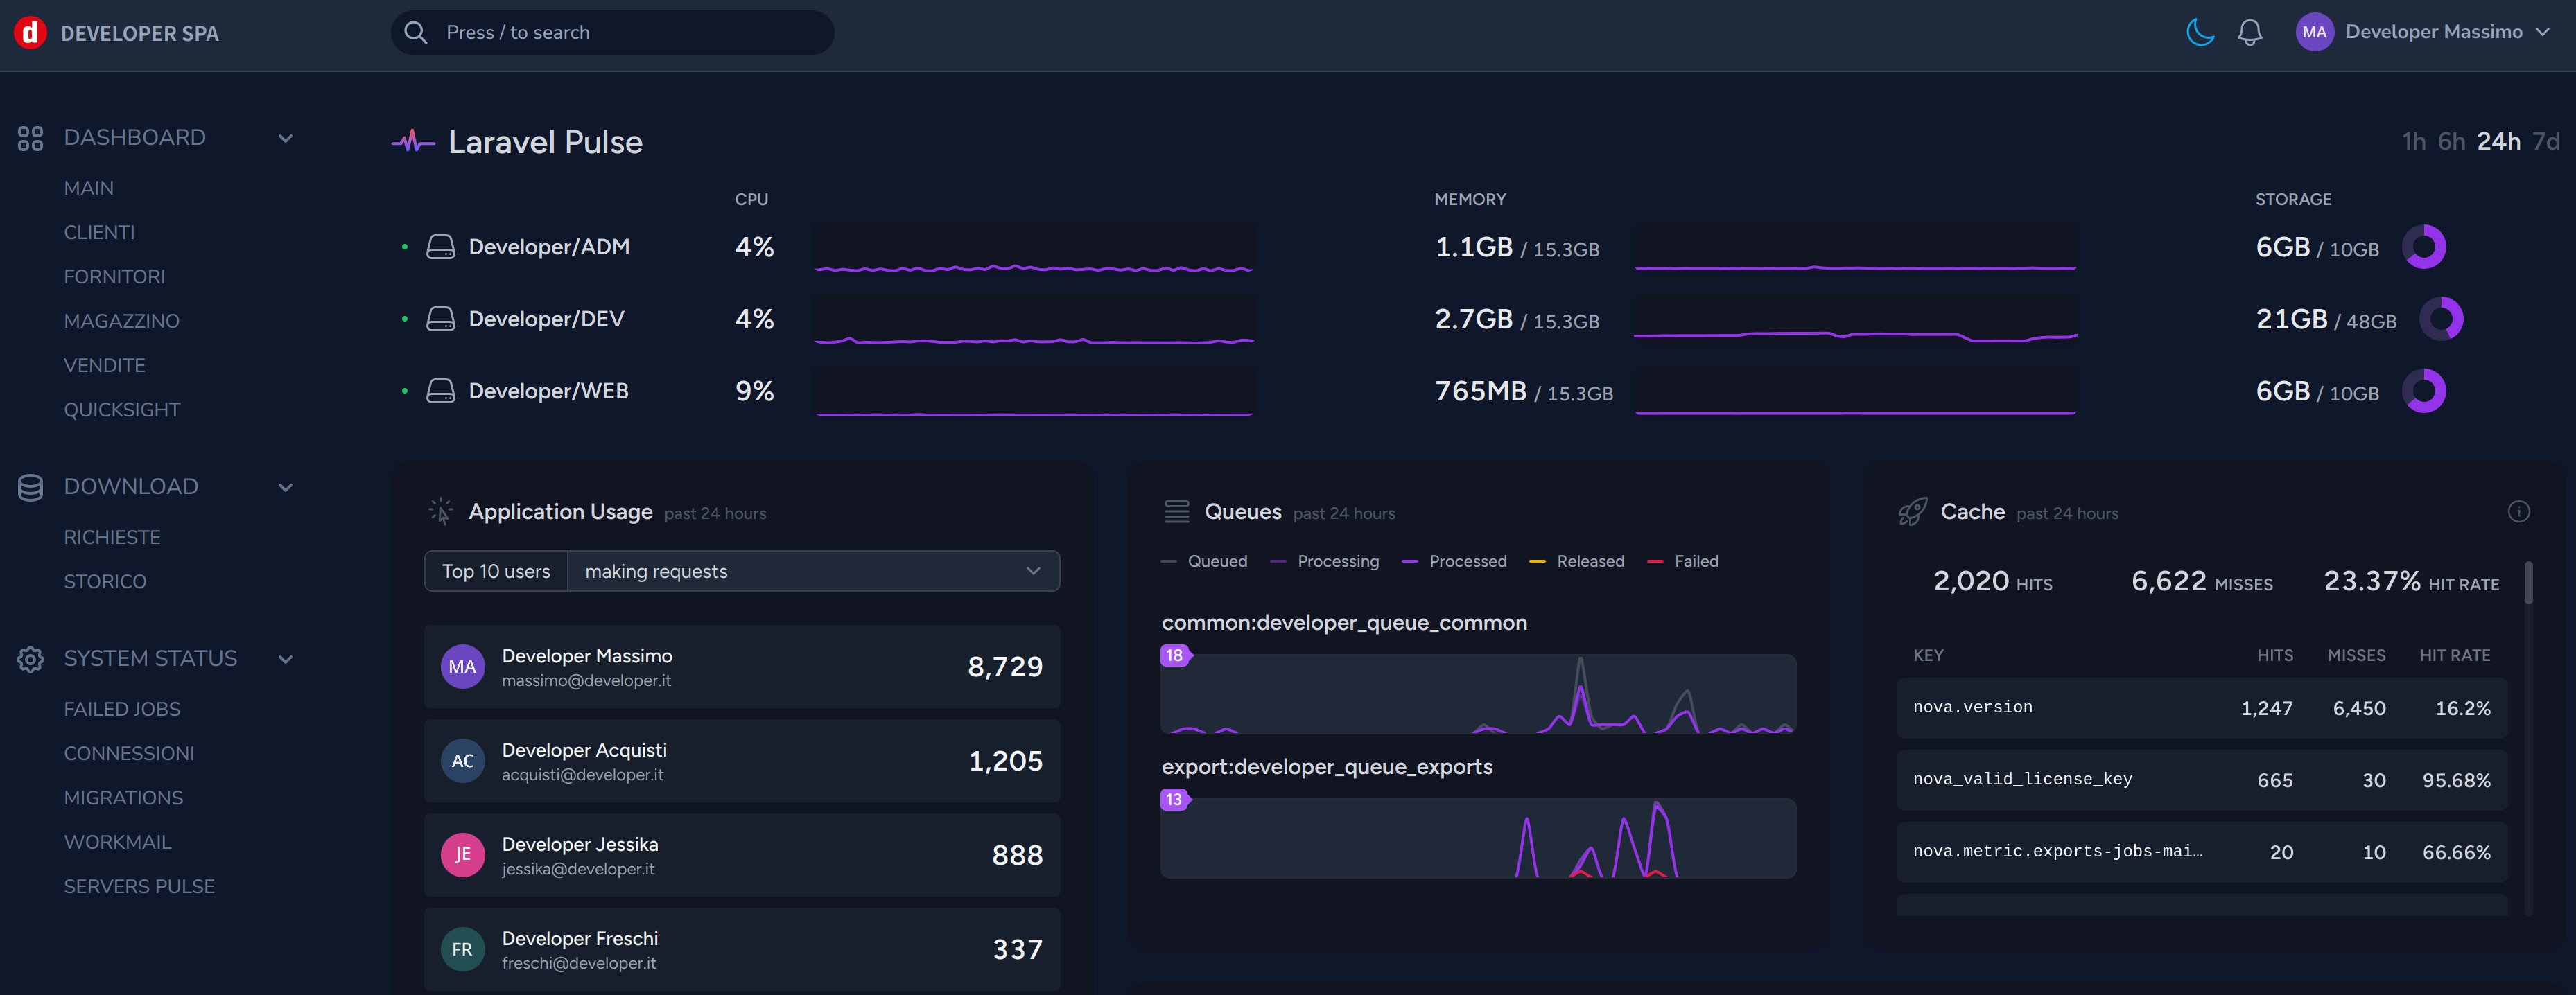Toggle the Processed series in the Queues legend
The image size is (2576, 995).
pos(1467,561)
